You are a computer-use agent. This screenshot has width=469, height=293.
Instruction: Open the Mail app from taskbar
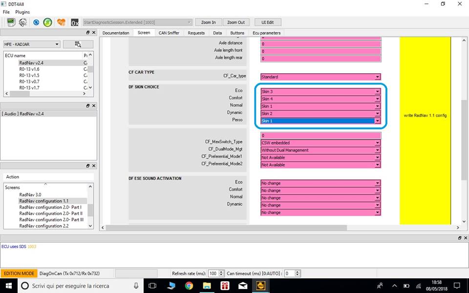point(243,286)
